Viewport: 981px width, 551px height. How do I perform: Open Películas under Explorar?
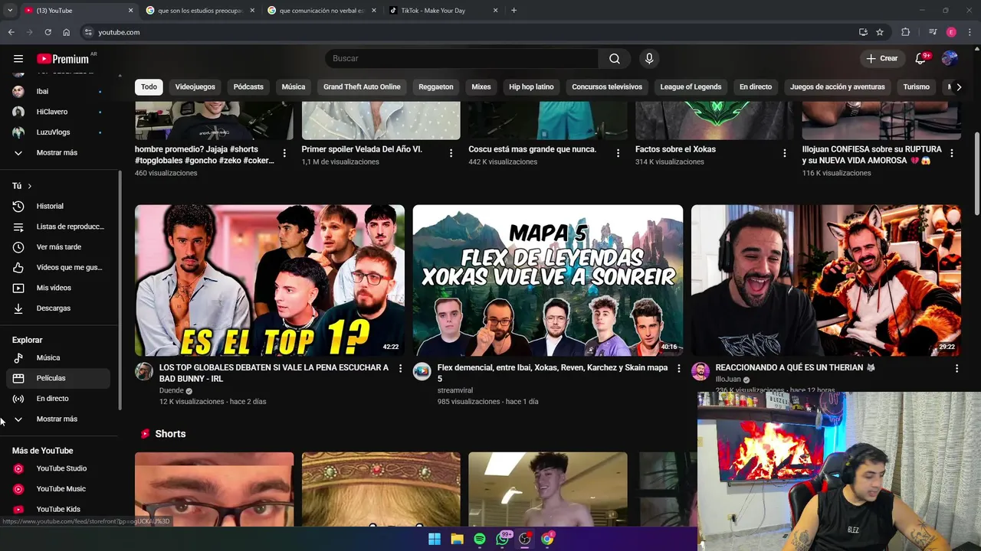58,378
